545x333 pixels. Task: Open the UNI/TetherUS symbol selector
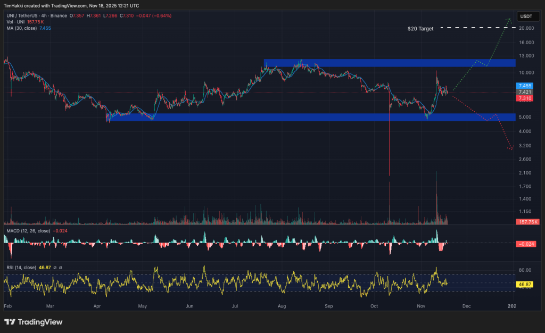tap(21, 16)
